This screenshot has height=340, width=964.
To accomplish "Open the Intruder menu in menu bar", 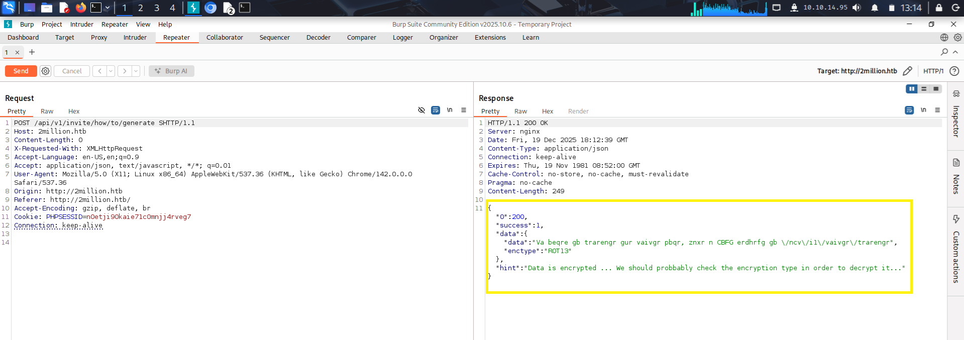I will (81, 25).
